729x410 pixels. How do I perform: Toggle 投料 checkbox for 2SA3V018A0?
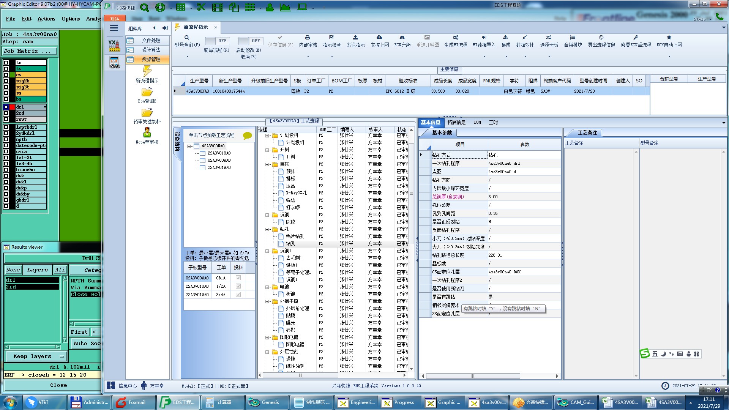pyautogui.click(x=238, y=286)
